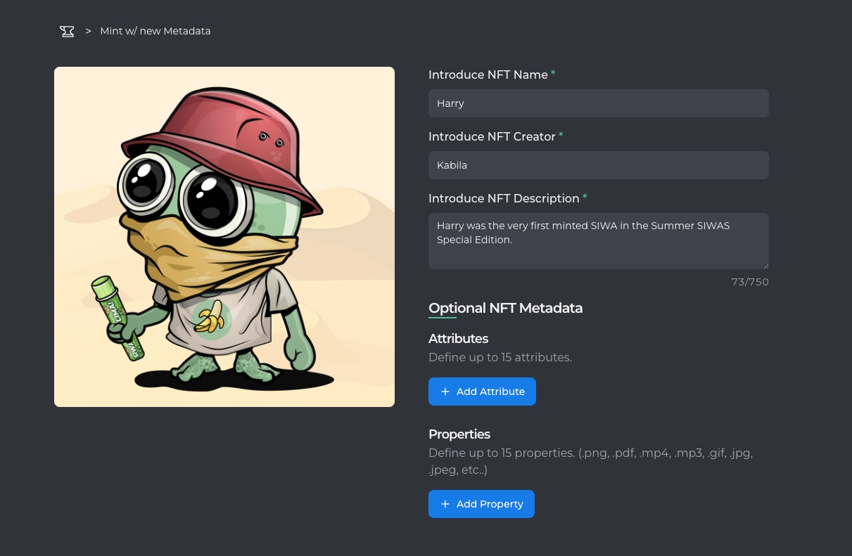Click the Attributes section heading
Viewport: 852px width, 556px height.
[458, 338]
